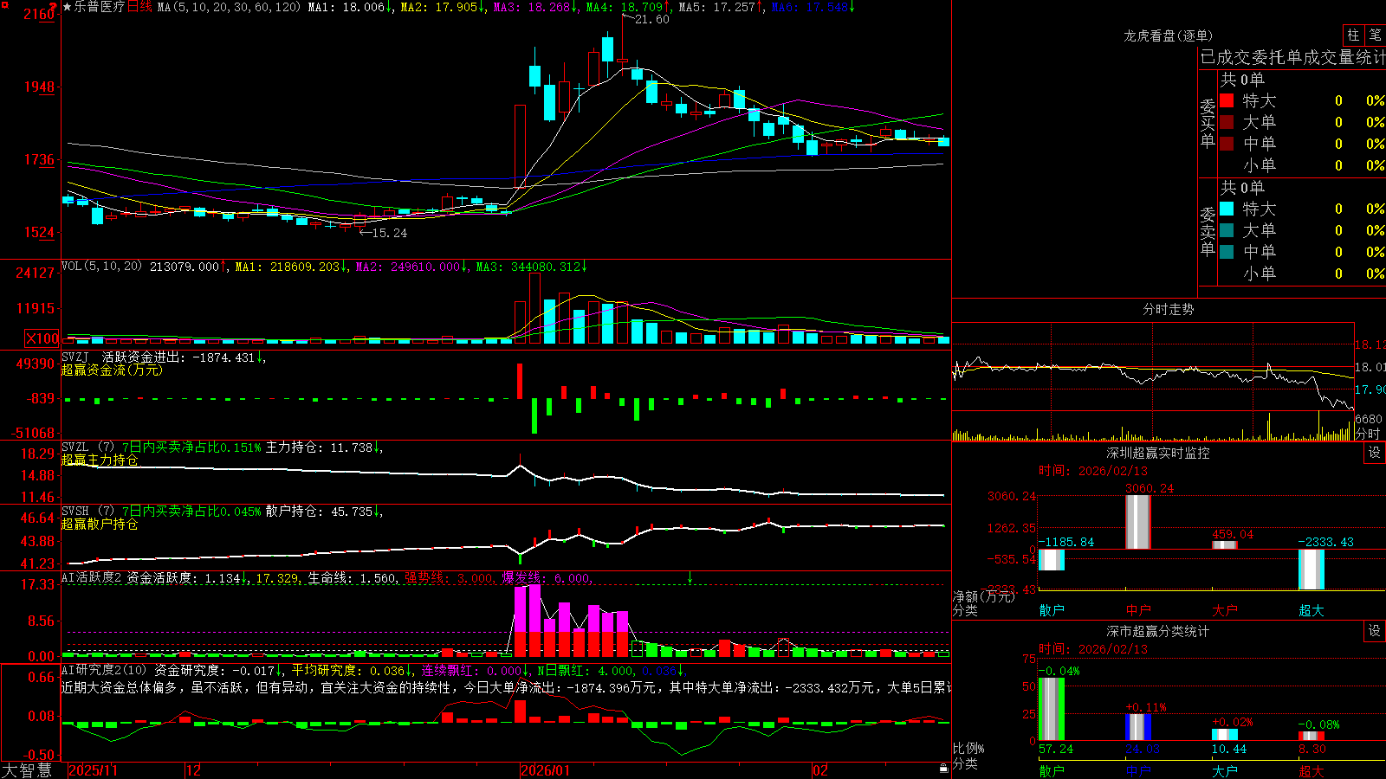Click the 大智慧 logo at bottom-left
Screen dimensions: 1386x779
click(27, 770)
